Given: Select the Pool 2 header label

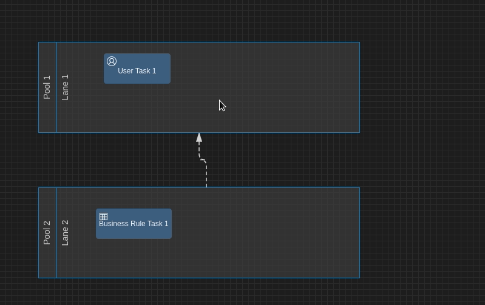Looking at the screenshot, I should 47,233.
